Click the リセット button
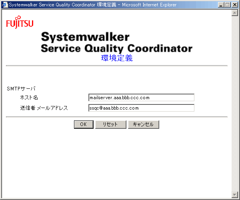This screenshot has height=200, width=240. click(x=110, y=124)
